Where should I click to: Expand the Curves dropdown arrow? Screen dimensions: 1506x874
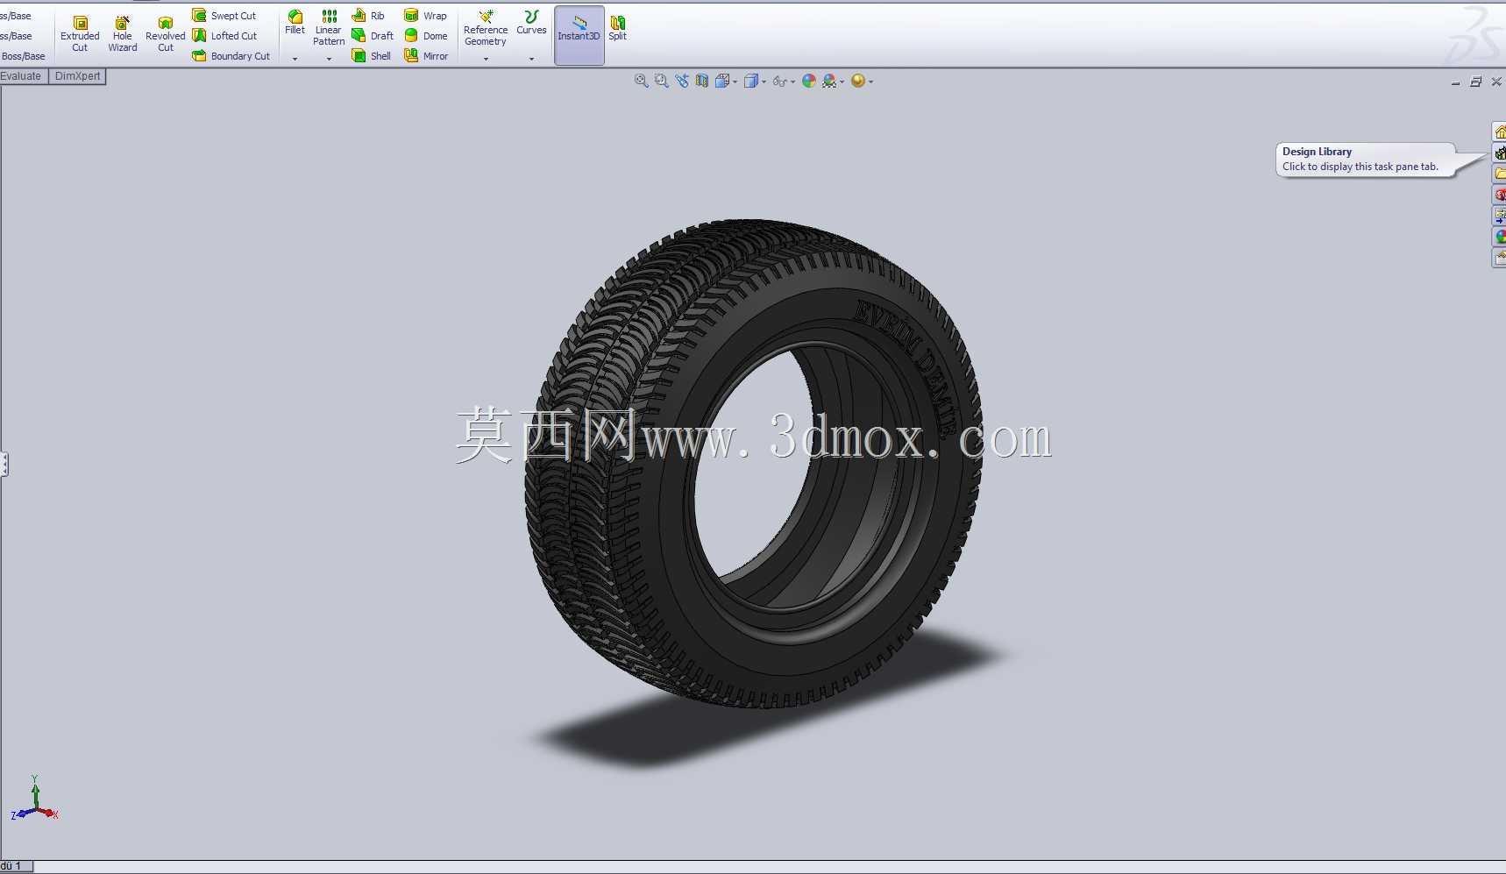(x=531, y=59)
